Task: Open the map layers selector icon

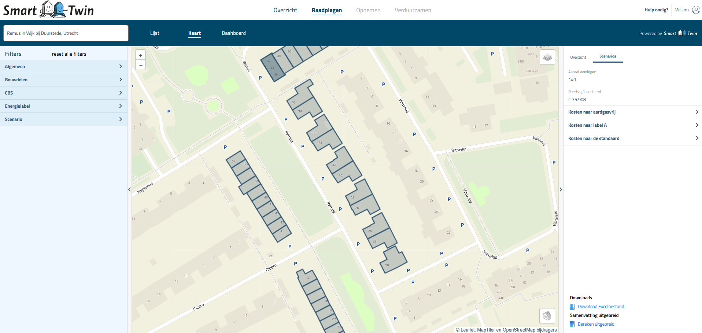Action: (x=547, y=58)
